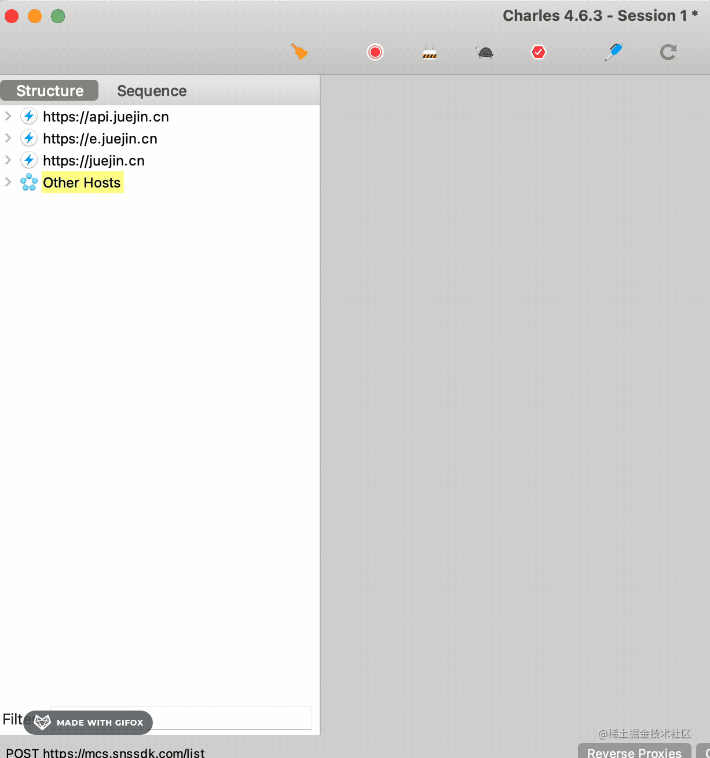Toggle SSL proxying with the padlock icon
This screenshot has height=758, width=710.
pyautogui.click(x=429, y=52)
